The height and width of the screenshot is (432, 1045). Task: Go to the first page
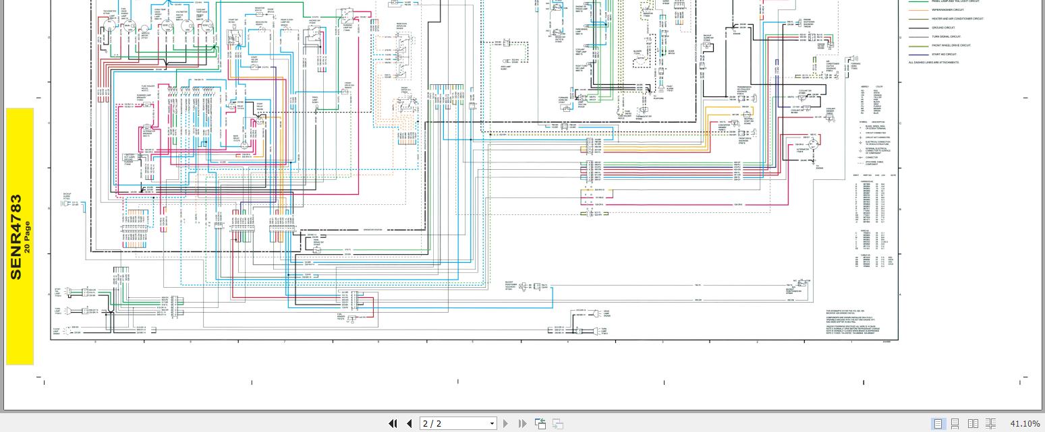click(x=393, y=423)
